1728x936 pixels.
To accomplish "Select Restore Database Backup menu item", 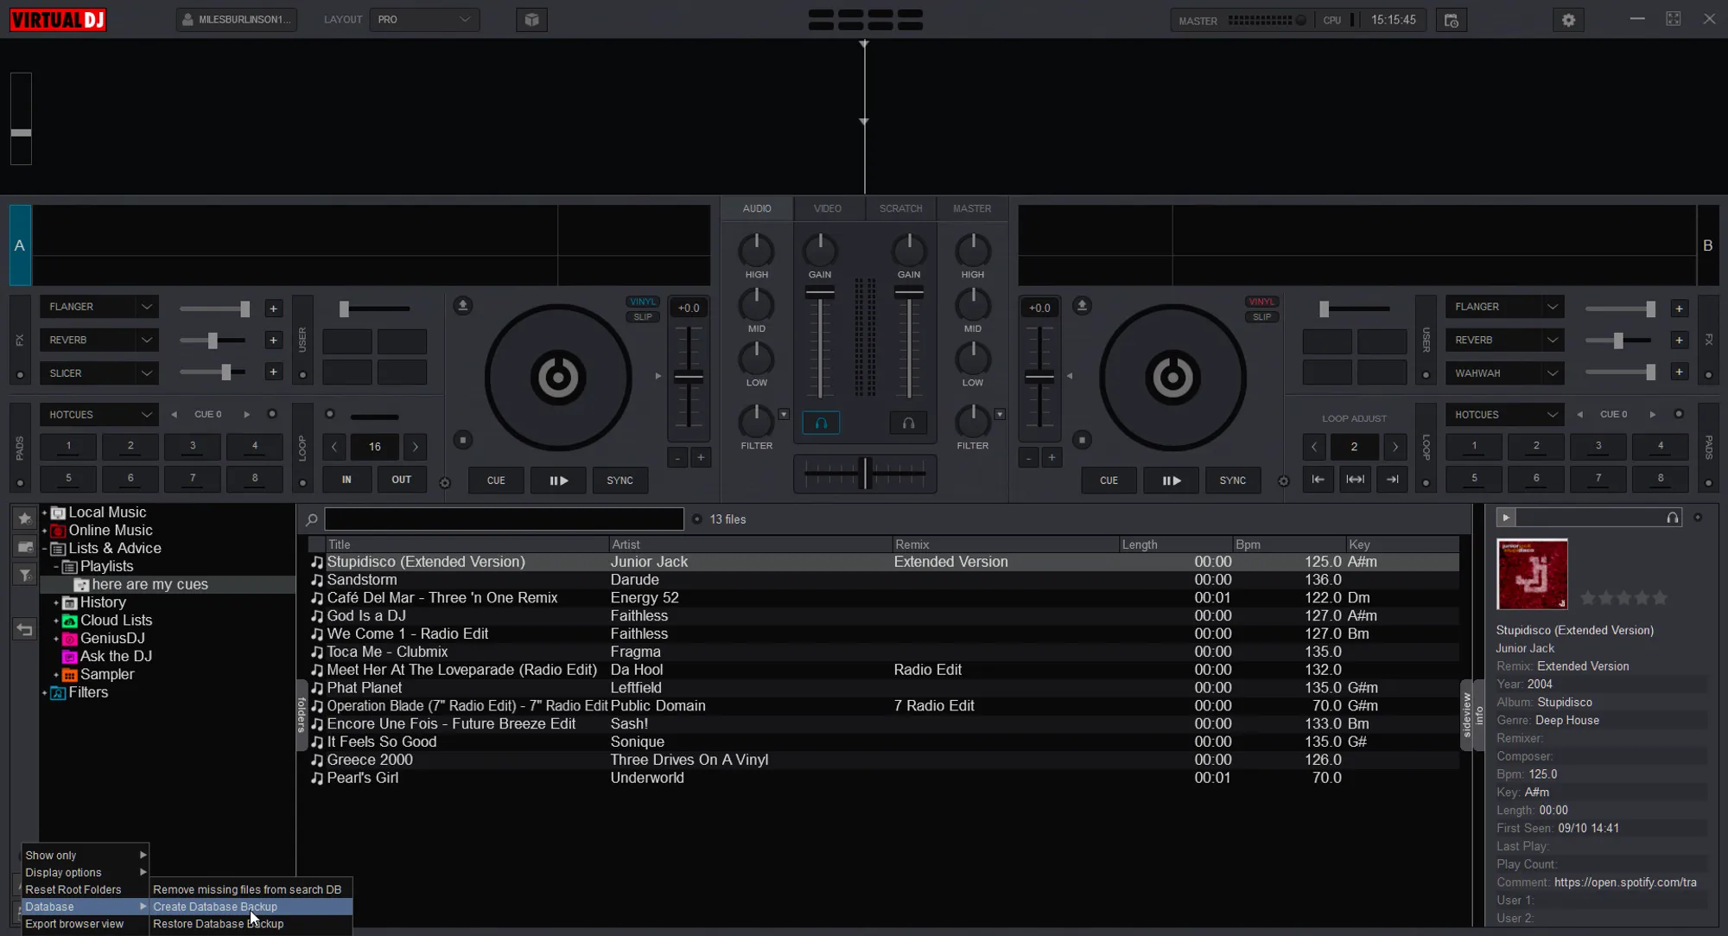I will (219, 924).
